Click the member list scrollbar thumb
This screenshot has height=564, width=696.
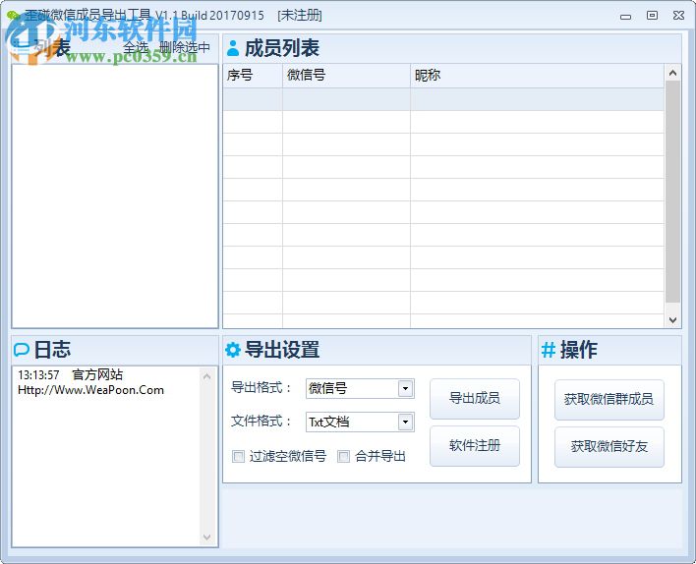(x=673, y=192)
